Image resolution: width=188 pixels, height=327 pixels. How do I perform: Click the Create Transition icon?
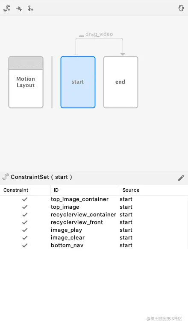[x=19, y=9]
